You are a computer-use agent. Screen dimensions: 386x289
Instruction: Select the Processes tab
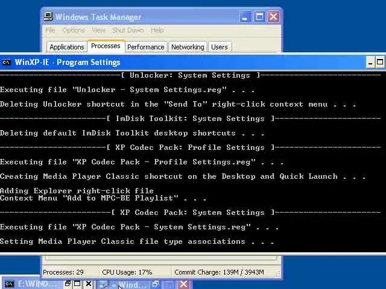[106, 46]
